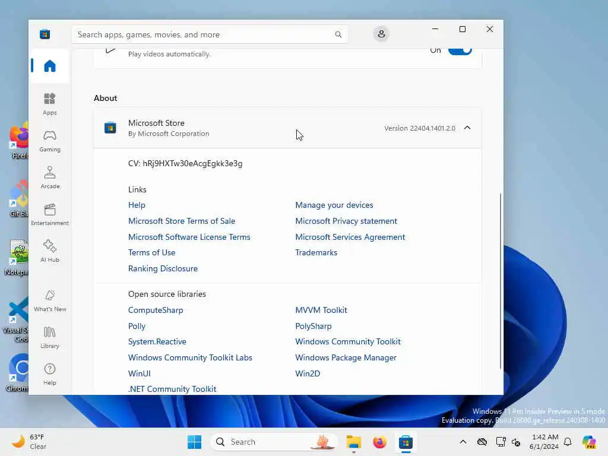Open the Help section in sidebar
The width and height of the screenshot is (608, 456).
point(50,374)
